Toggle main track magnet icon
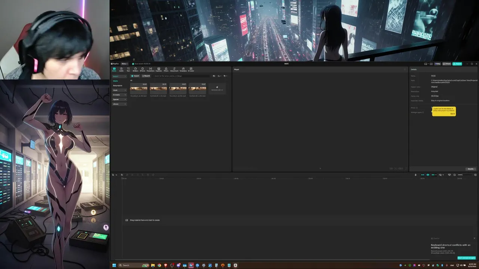The height and width of the screenshot is (269, 479). tap(423, 175)
